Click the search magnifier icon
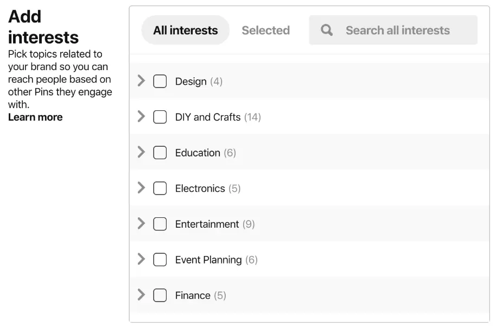Screen dimensions: 496x332 (327, 30)
